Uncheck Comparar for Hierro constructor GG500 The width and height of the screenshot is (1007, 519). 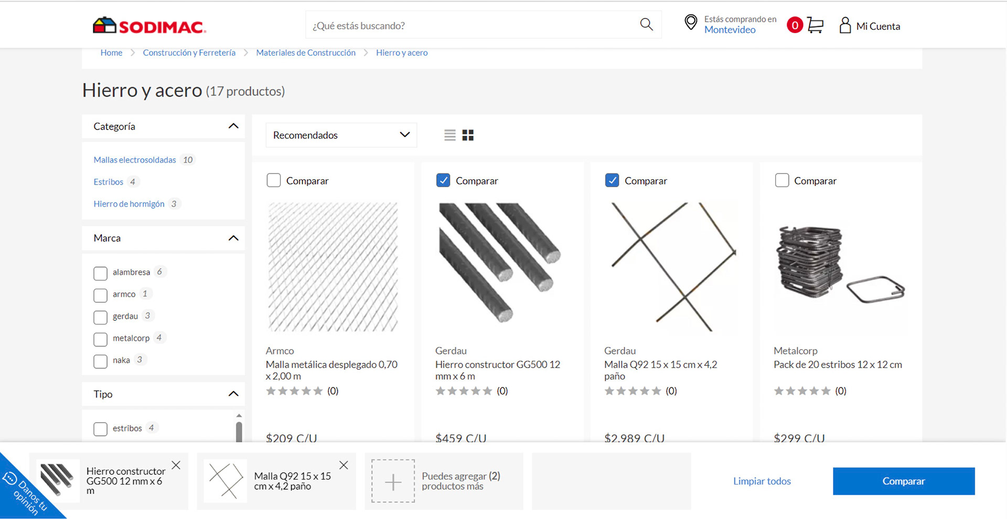coord(443,180)
